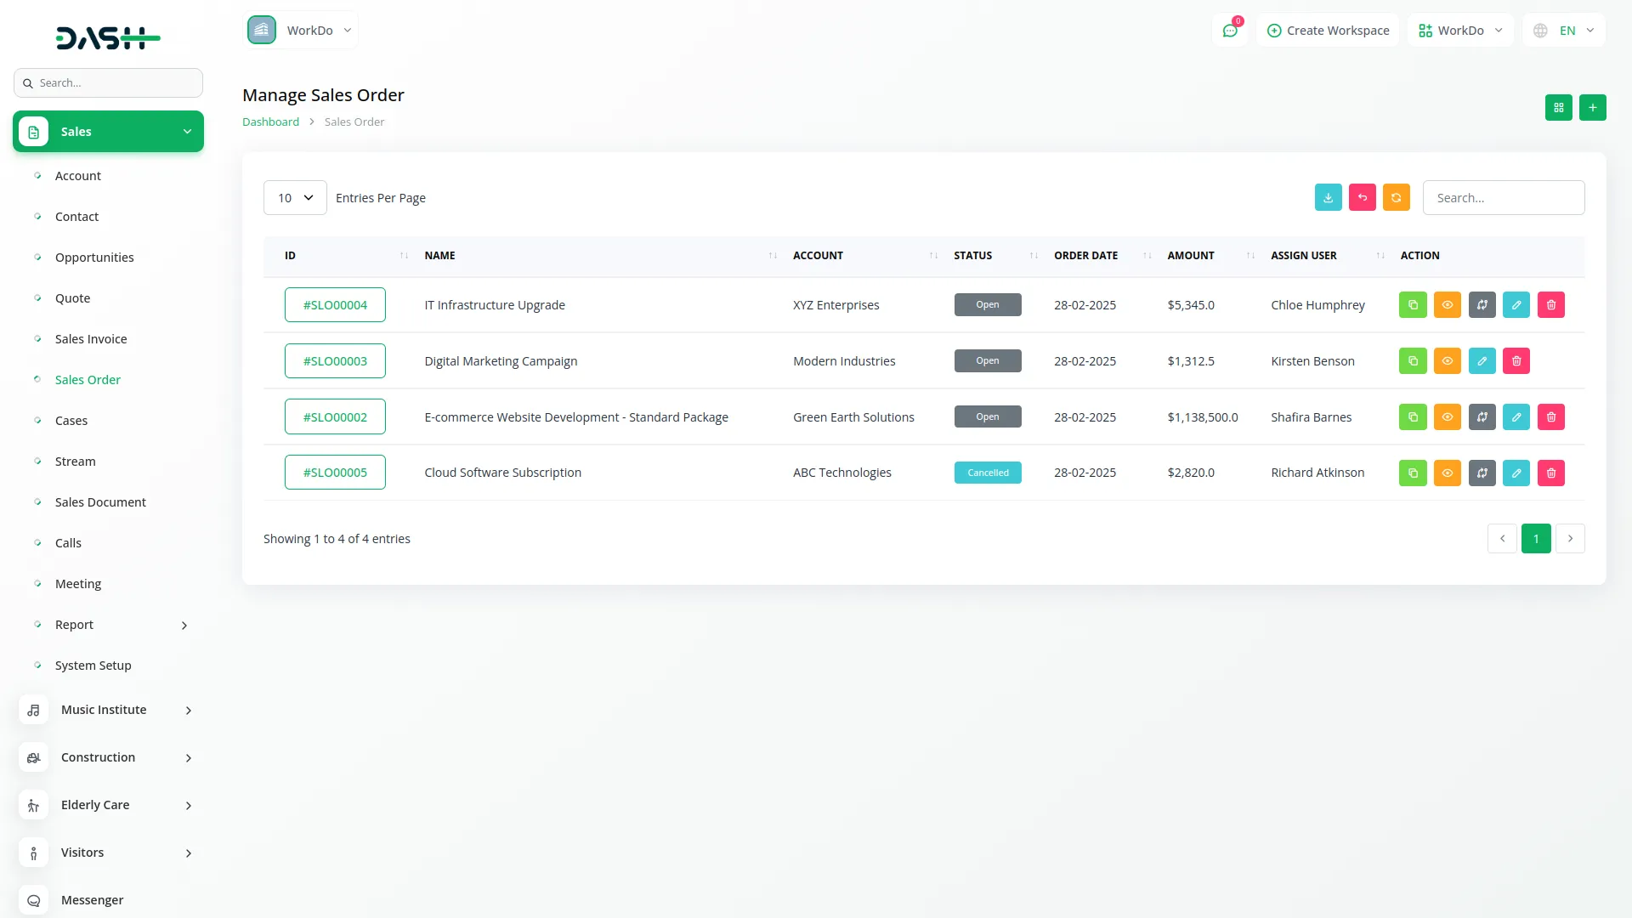This screenshot has width=1632, height=918.
Task: View the IT Infrastructure Upgrade order details
Action: 1447,305
